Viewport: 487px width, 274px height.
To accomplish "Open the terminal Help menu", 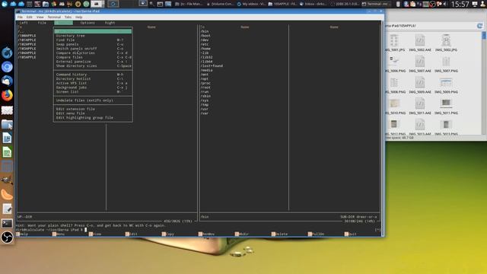I will 79,17.
